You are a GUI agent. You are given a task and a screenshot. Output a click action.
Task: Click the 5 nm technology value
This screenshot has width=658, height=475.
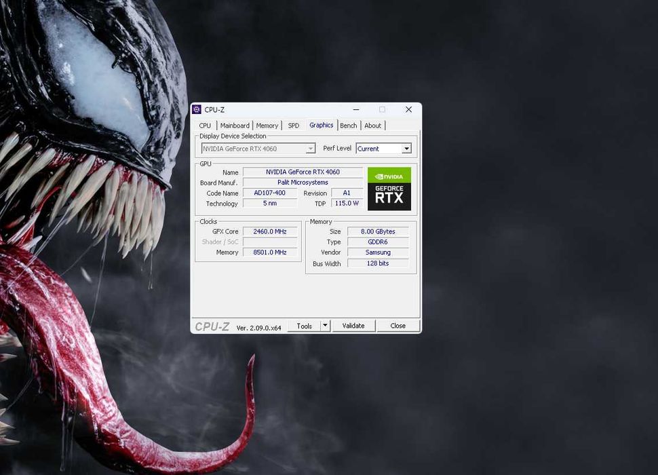(x=270, y=203)
